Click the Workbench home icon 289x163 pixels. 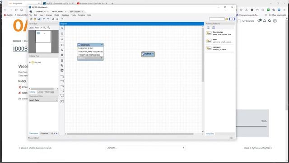(31, 11)
